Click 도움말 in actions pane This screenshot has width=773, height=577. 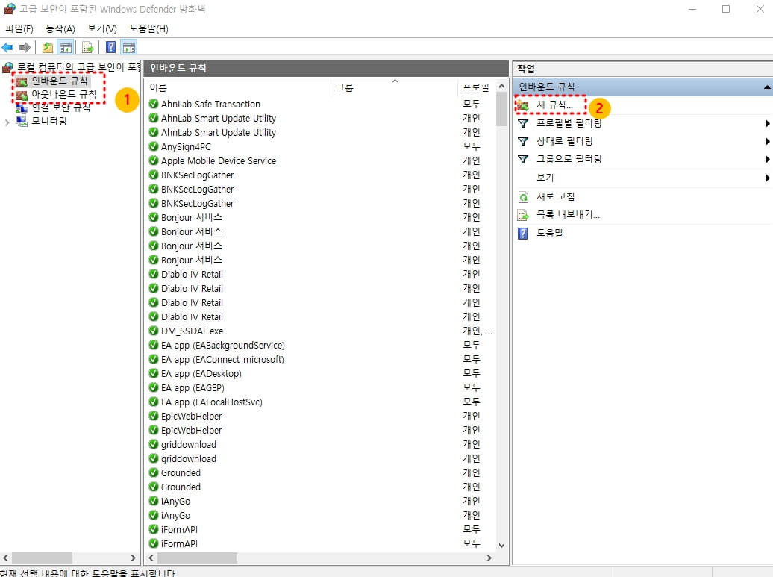coord(550,233)
